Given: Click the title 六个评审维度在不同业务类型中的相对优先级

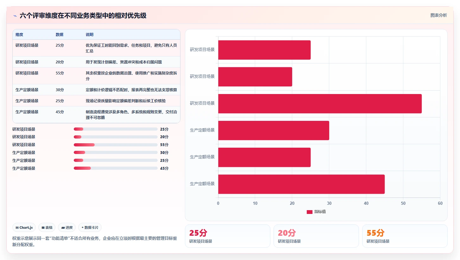Looking at the screenshot, I should (83, 16).
